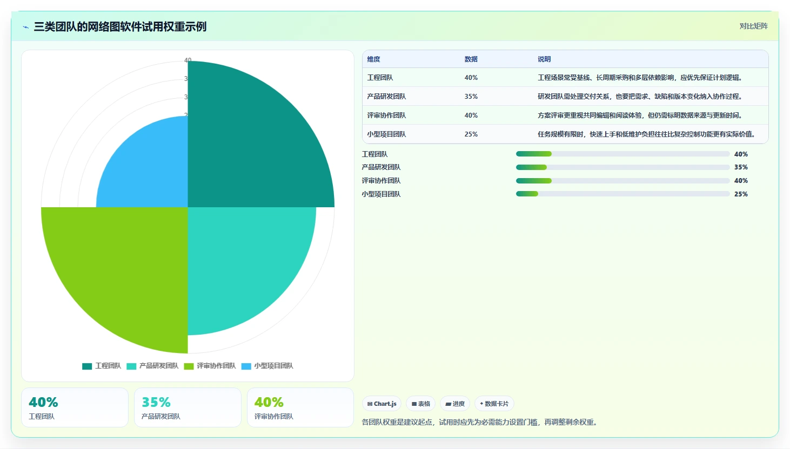
Task: Click the 表格 tag chip
Action: click(420, 404)
